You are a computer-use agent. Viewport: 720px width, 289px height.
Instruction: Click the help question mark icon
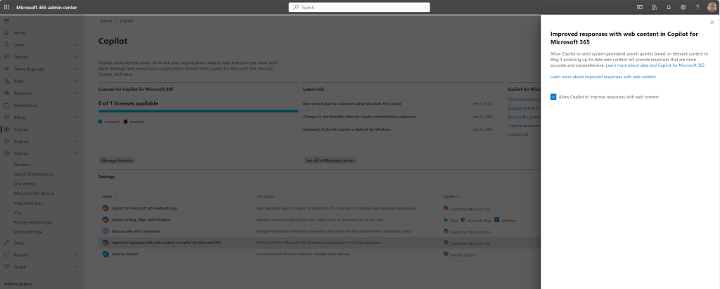(x=696, y=7)
